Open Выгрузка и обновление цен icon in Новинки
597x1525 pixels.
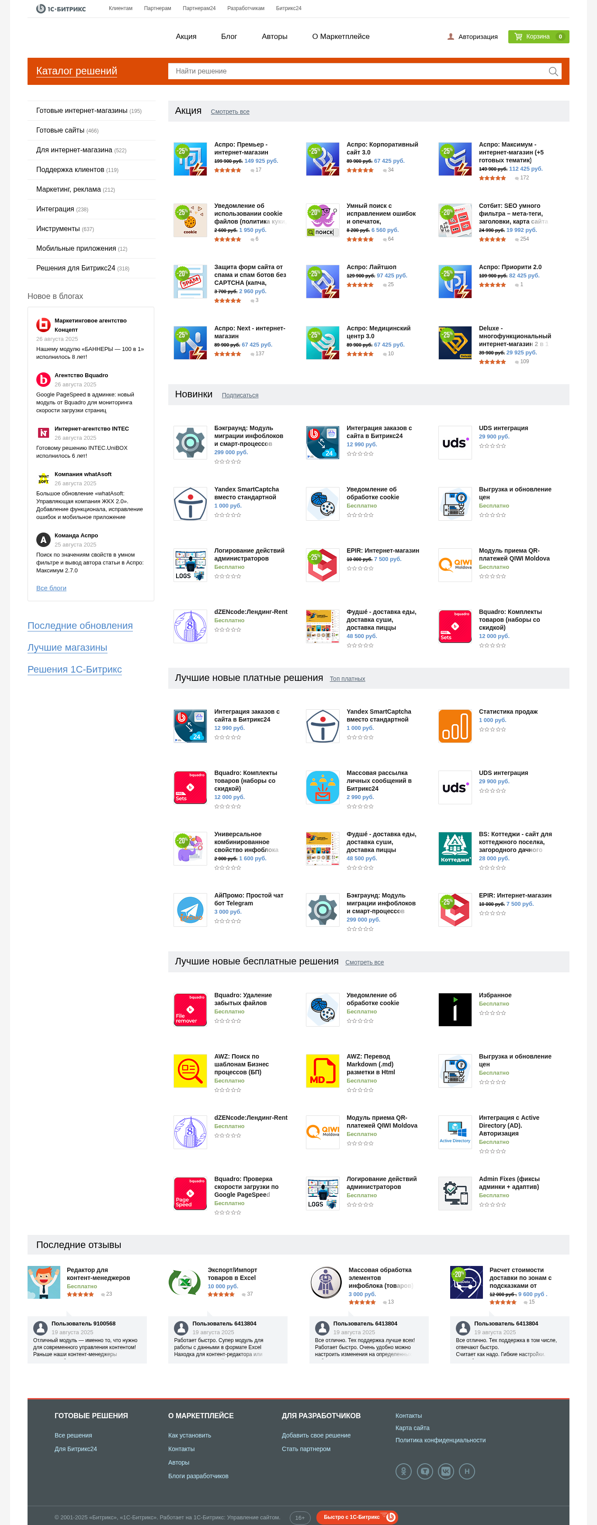pos(455,504)
